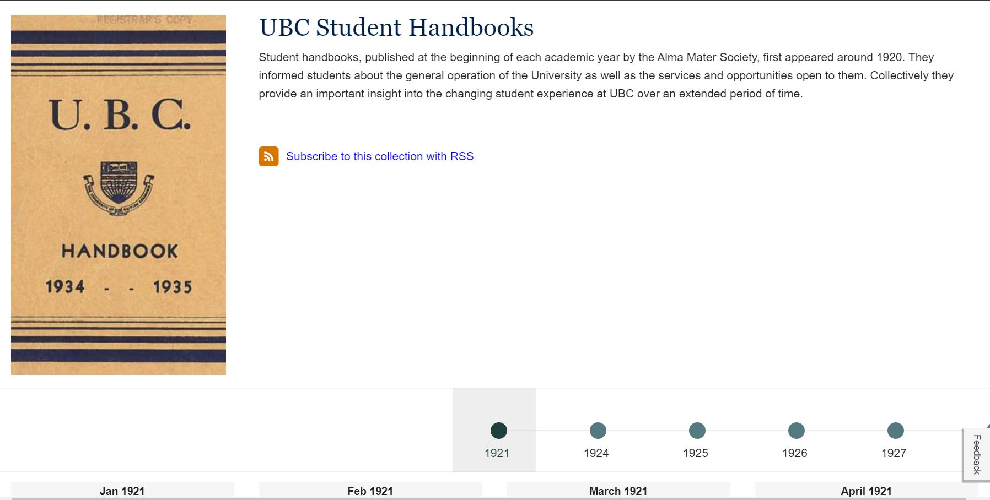The image size is (990, 500).
Task: Jump to the 1924 timeline dot
Action: 598,430
